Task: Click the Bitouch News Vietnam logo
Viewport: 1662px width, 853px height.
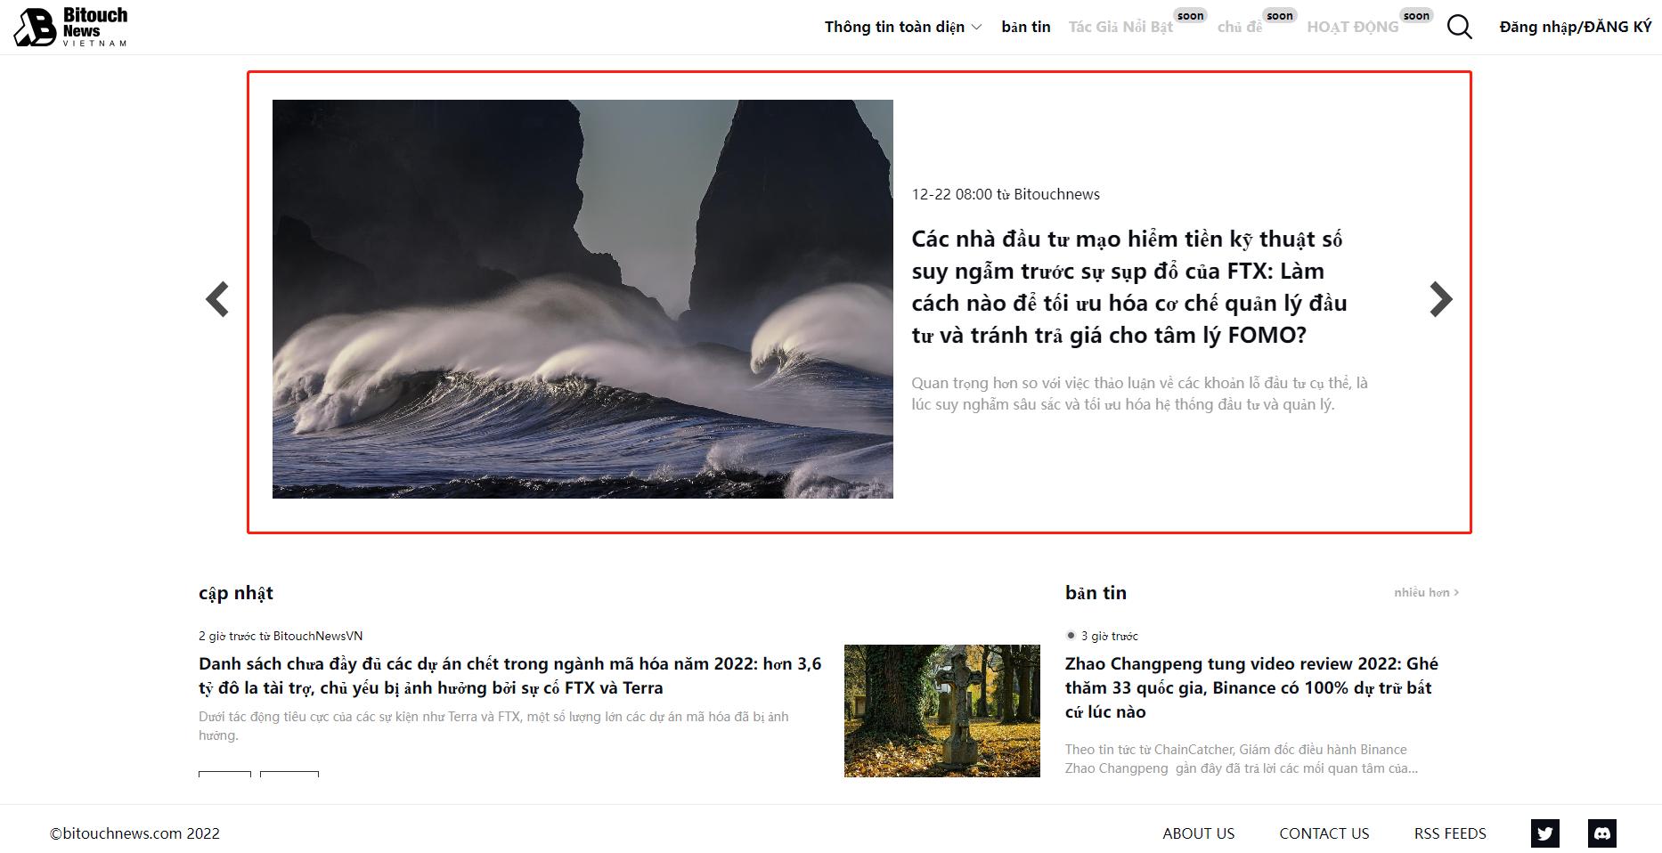Action: [x=71, y=27]
